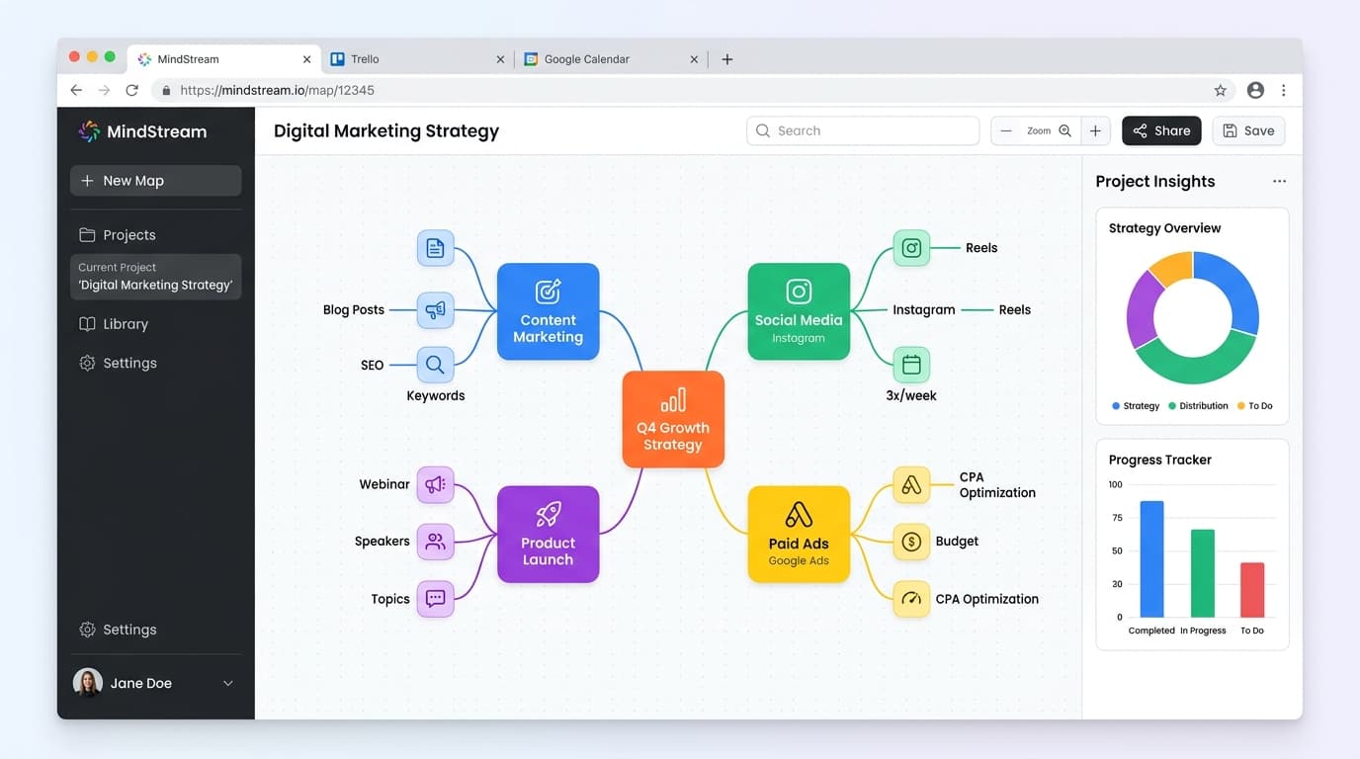Select the Product Launch node
The width and height of the screenshot is (1360, 759).
[x=548, y=534]
